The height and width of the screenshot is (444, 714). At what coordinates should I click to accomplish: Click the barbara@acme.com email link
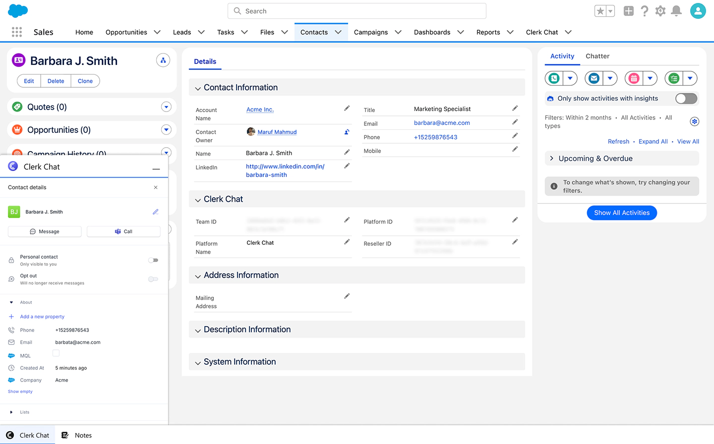(x=442, y=123)
